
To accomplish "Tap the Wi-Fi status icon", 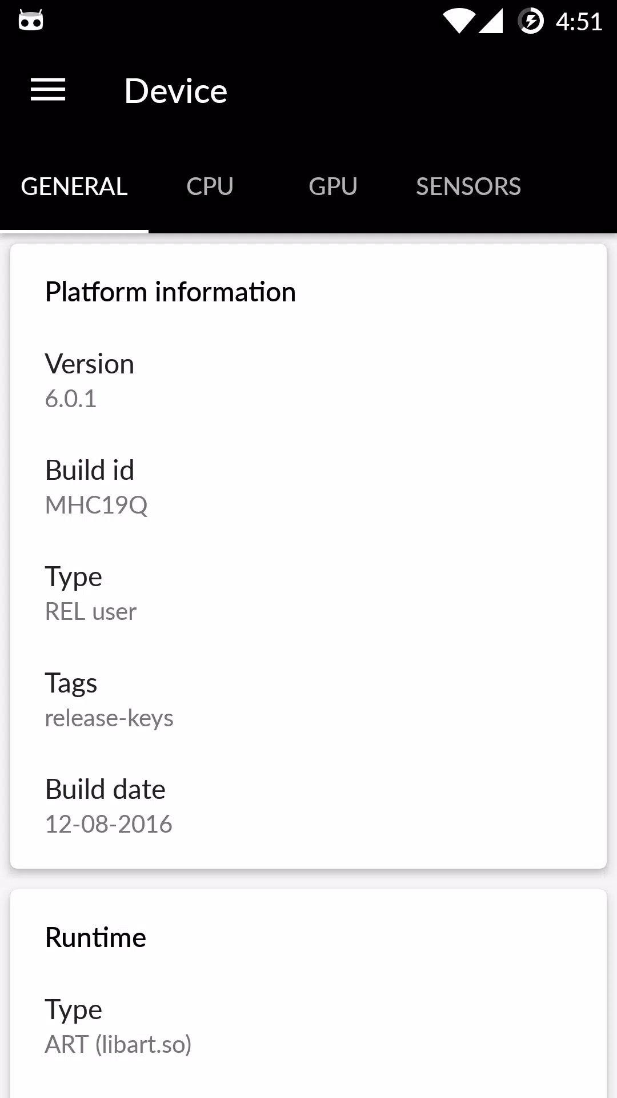I will click(x=459, y=22).
